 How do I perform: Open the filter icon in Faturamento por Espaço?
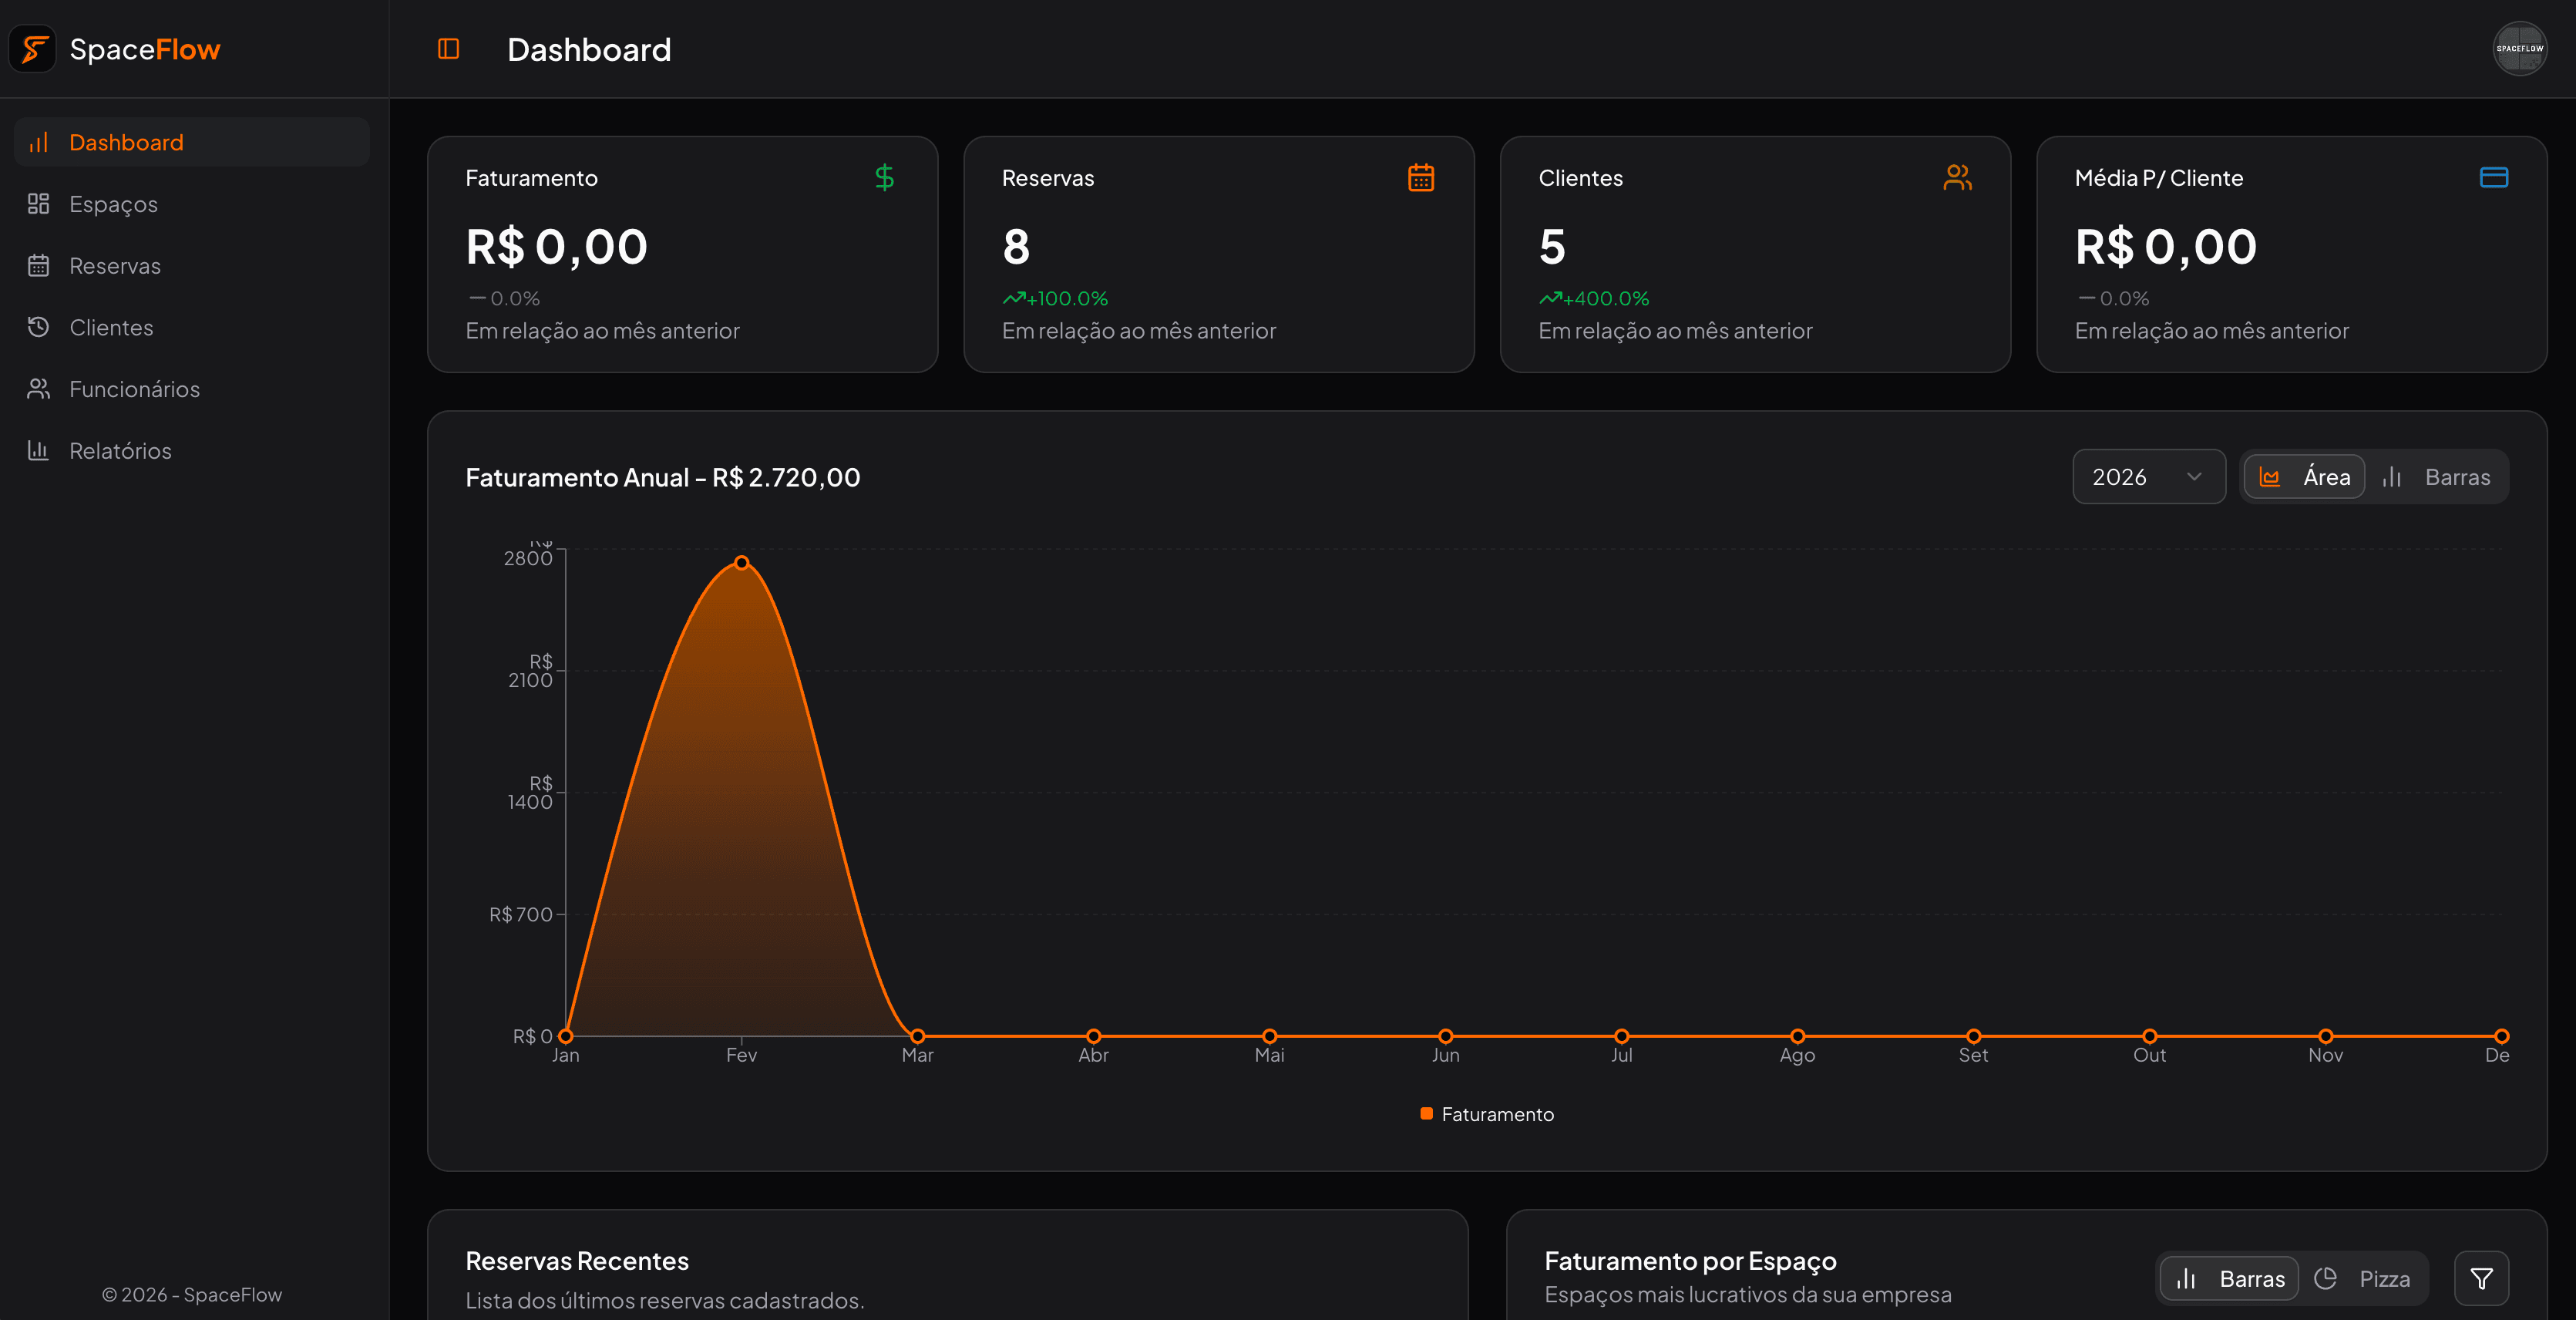(2482, 1278)
